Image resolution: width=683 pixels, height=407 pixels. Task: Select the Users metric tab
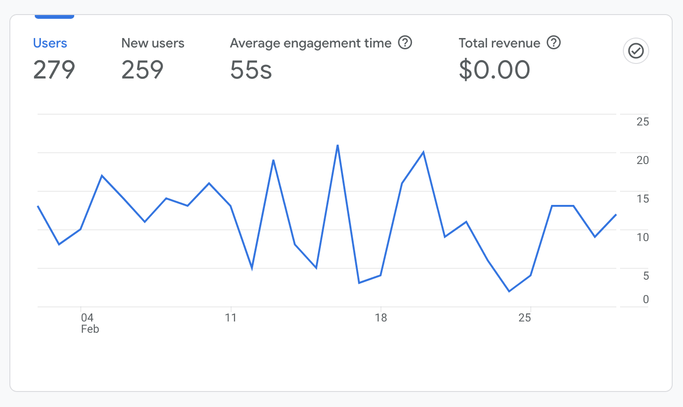pos(50,43)
